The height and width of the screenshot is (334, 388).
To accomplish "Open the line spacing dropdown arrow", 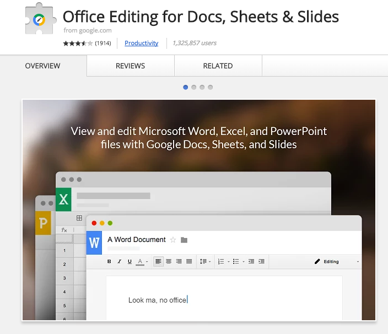I will coord(210,262).
